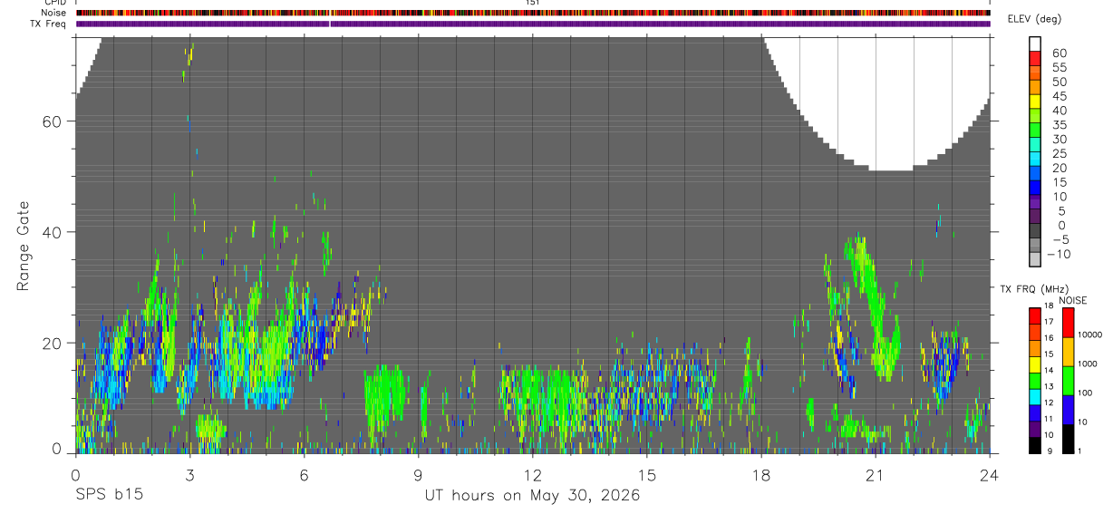Click the 21 tick on UT hours axis
Image resolution: width=1113 pixels, height=514 pixels.
click(875, 474)
